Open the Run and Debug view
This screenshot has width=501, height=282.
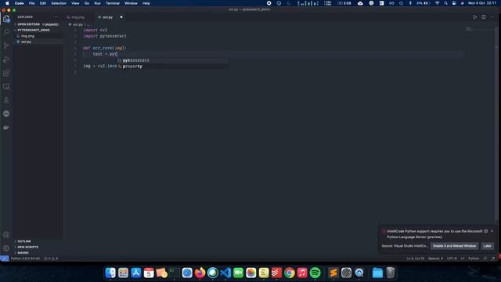point(6,60)
